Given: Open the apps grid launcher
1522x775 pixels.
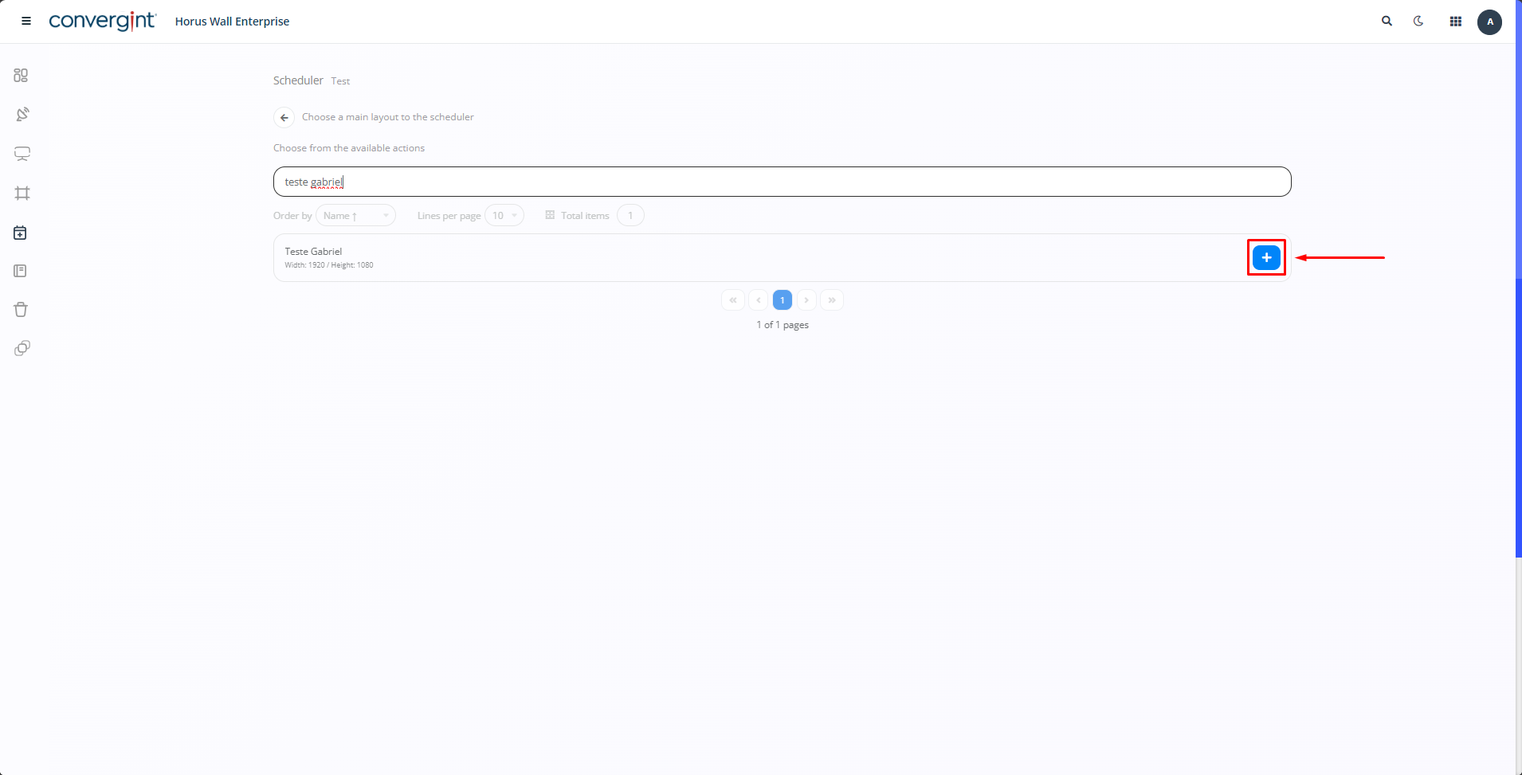Looking at the screenshot, I should [1455, 22].
